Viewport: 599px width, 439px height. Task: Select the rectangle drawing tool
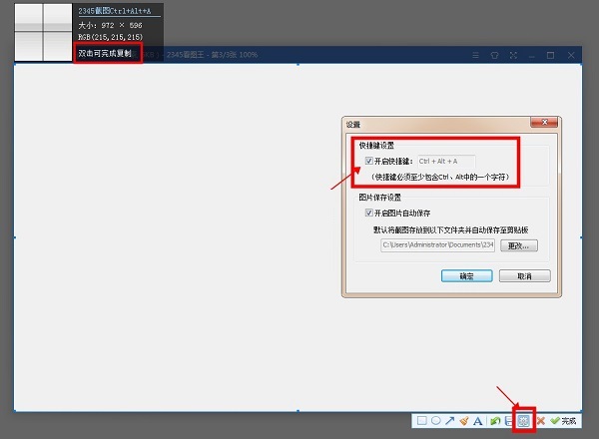coord(422,422)
